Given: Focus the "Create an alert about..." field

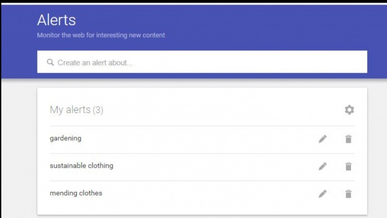Looking at the screenshot, I should coord(202,62).
